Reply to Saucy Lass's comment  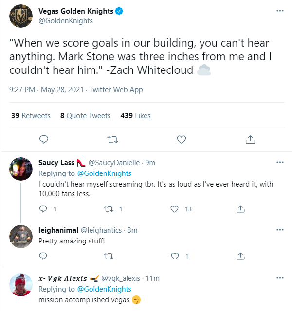[x=43, y=209]
